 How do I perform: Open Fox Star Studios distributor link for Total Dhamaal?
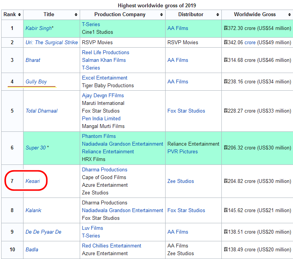[186, 111]
